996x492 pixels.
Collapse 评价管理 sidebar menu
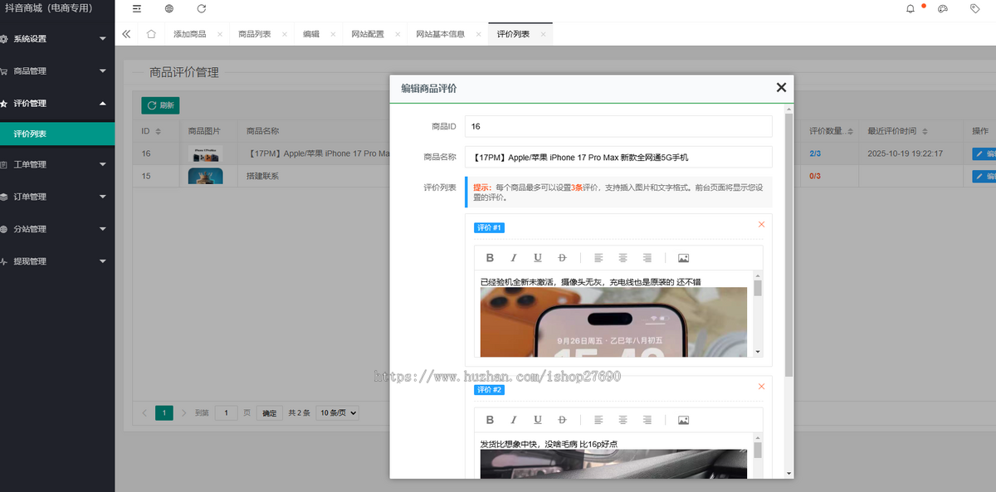pos(57,104)
